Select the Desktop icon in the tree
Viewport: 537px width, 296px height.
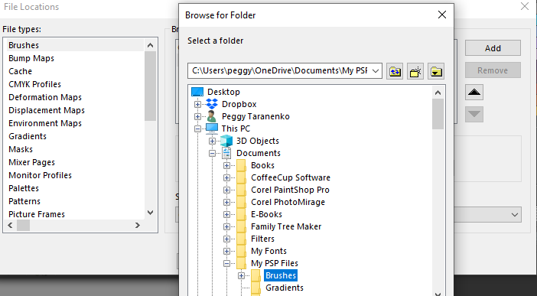(197, 92)
